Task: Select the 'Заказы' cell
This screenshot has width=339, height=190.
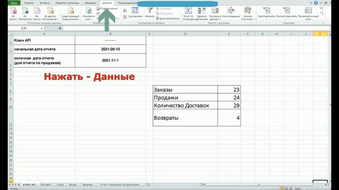Action: coord(185,90)
